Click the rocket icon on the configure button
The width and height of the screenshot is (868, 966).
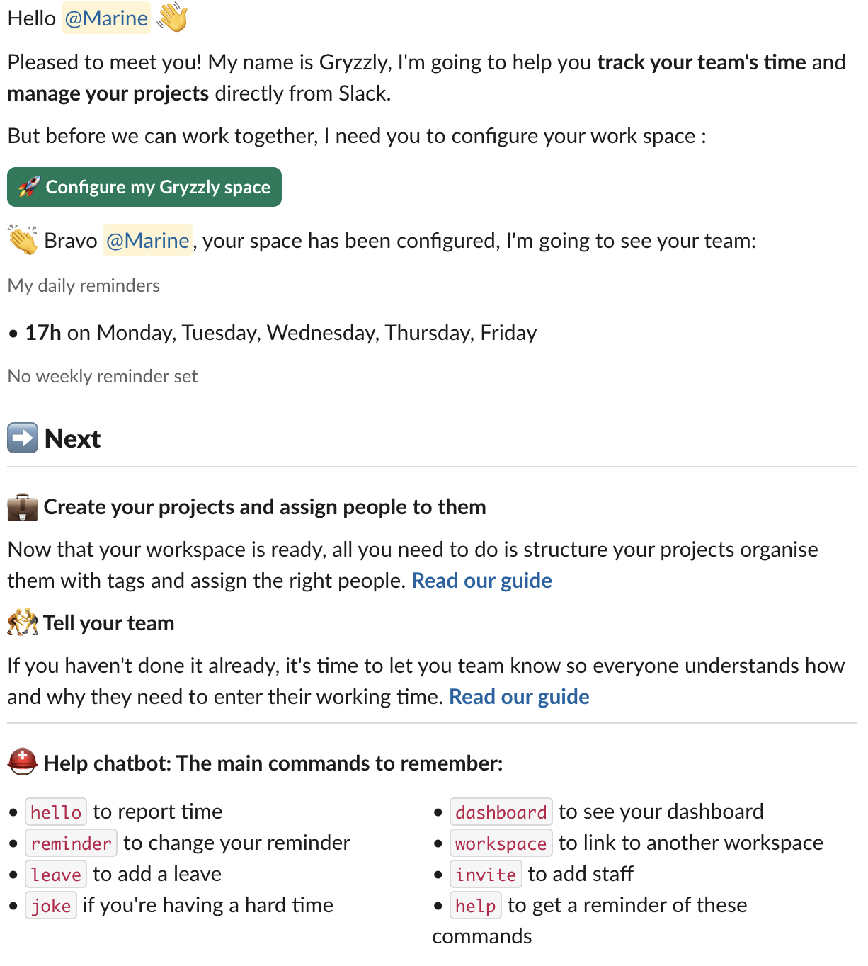click(29, 187)
